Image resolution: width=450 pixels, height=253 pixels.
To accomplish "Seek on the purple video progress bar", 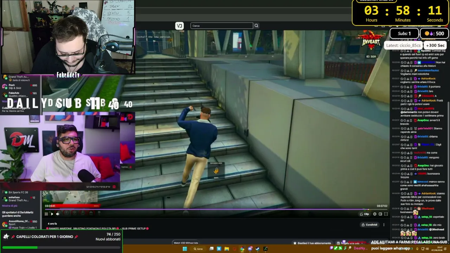I will tap(216, 209).
